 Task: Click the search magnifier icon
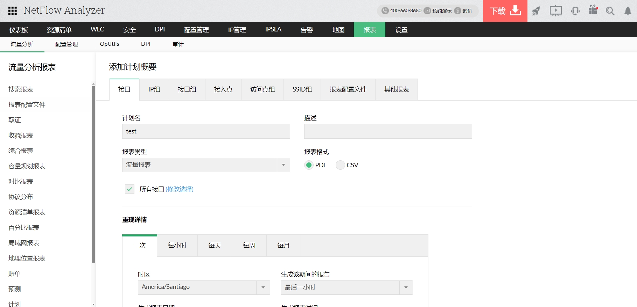pyautogui.click(x=610, y=11)
